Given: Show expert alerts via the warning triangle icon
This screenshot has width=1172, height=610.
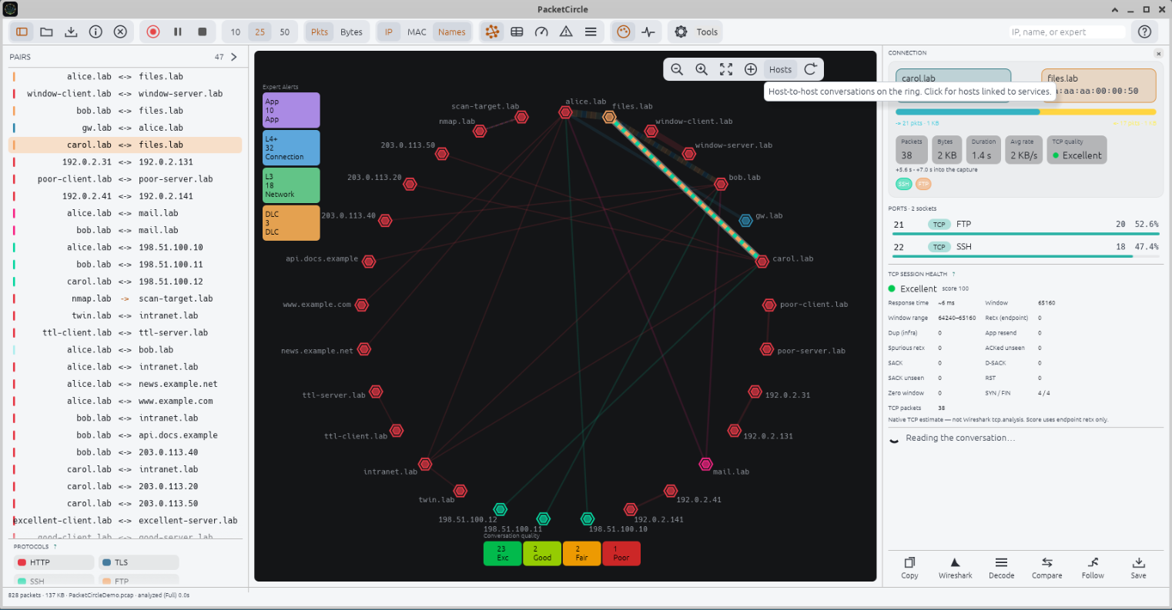Looking at the screenshot, I should coord(566,32).
